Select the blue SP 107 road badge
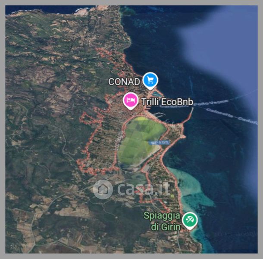 pos(159,143)
